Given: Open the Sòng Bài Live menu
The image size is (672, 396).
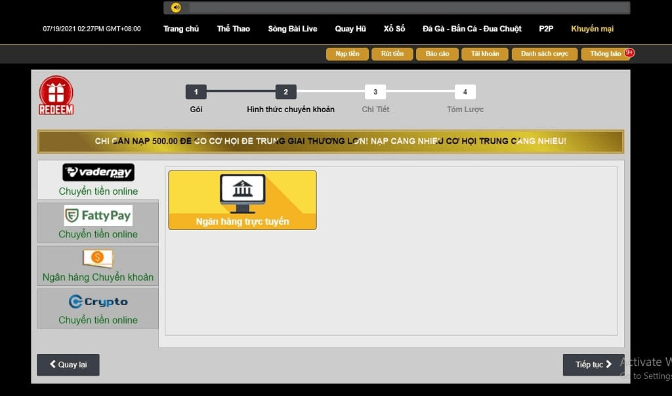Looking at the screenshot, I should pyautogui.click(x=293, y=29).
